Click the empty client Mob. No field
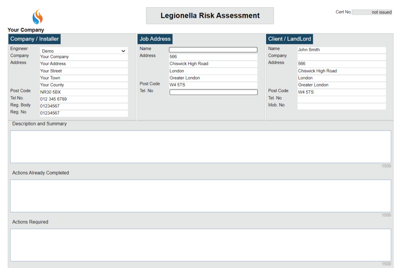This screenshot has height=268, width=399. [341, 106]
